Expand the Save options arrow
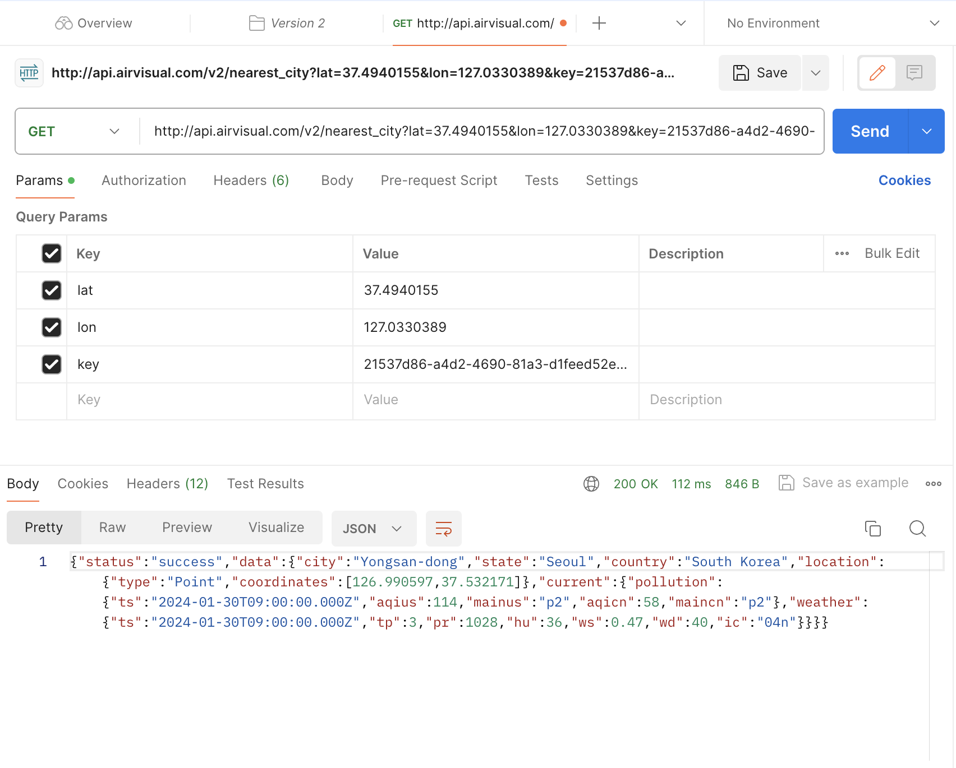Screen dimensions: 956x768 [816, 73]
